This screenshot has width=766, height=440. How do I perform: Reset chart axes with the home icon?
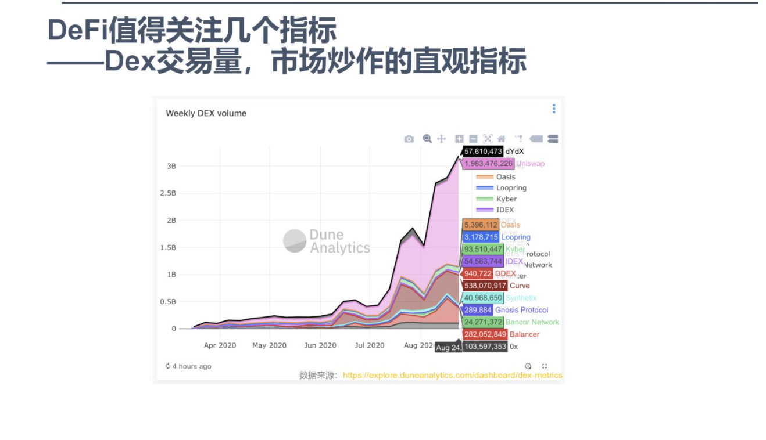pos(501,139)
